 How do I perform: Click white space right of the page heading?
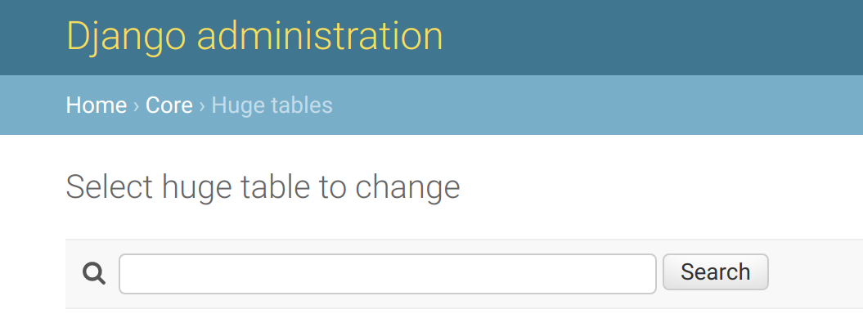660,187
